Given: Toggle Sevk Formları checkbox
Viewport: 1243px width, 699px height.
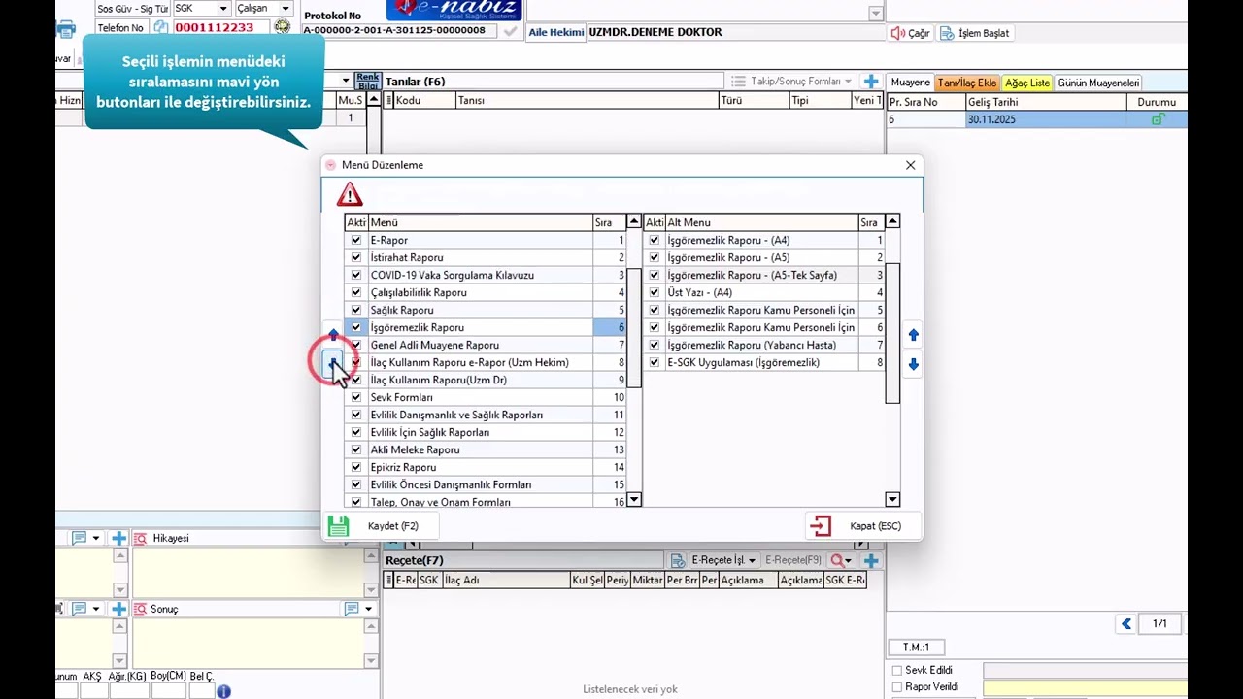Looking at the screenshot, I should pyautogui.click(x=356, y=397).
